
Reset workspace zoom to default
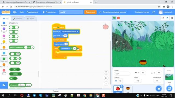(x=106, y=84)
